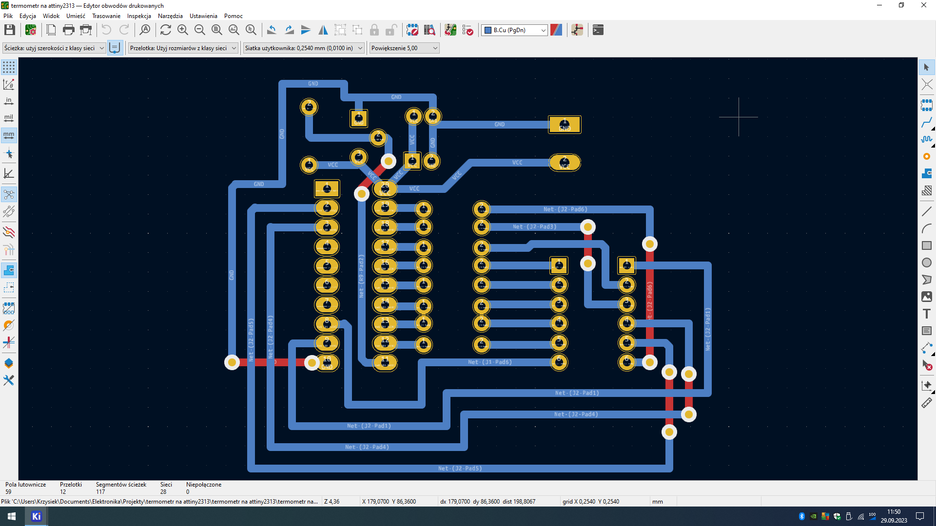The image size is (936, 526).
Task: Open the Trasowanie menu
Action: 106,16
